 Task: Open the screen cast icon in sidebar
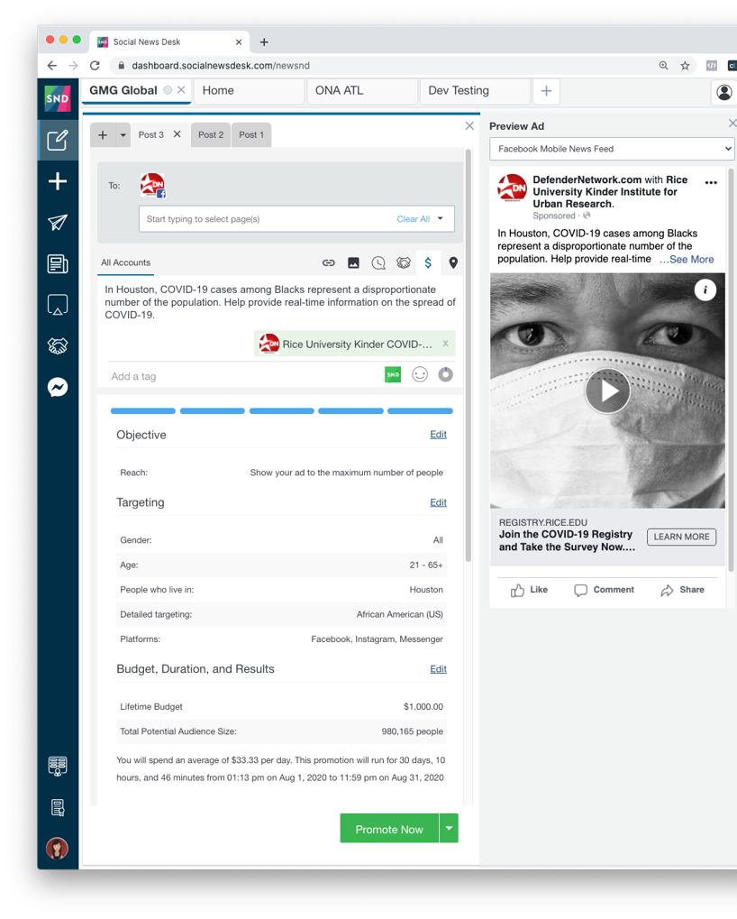click(x=58, y=305)
